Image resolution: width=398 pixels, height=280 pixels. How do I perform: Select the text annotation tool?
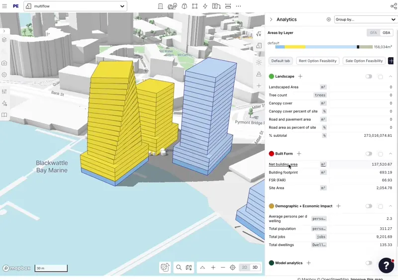point(216,6)
